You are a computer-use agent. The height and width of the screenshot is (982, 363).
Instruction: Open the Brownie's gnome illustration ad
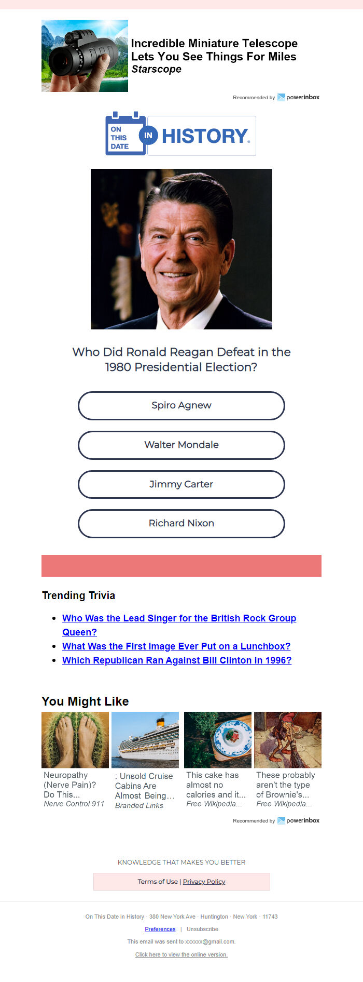(288, 740)
